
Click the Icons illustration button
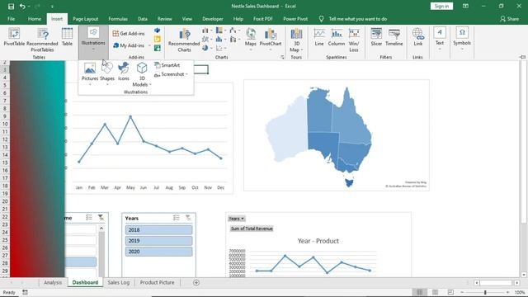pyautogui.click(x=124, y=72)
